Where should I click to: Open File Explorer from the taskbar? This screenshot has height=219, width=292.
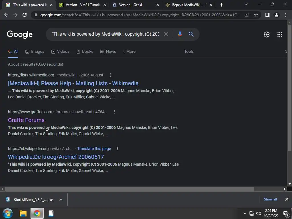(23, 213)
